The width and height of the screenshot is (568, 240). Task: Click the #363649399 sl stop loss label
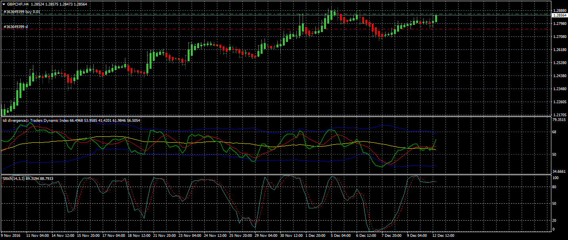coord(16,27)
